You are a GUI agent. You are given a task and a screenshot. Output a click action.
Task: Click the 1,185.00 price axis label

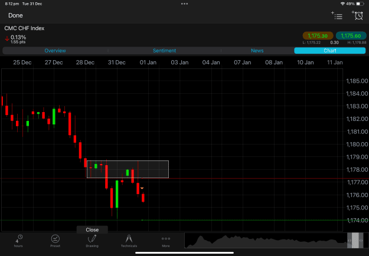pyautogui.click(x=357, y=81)
